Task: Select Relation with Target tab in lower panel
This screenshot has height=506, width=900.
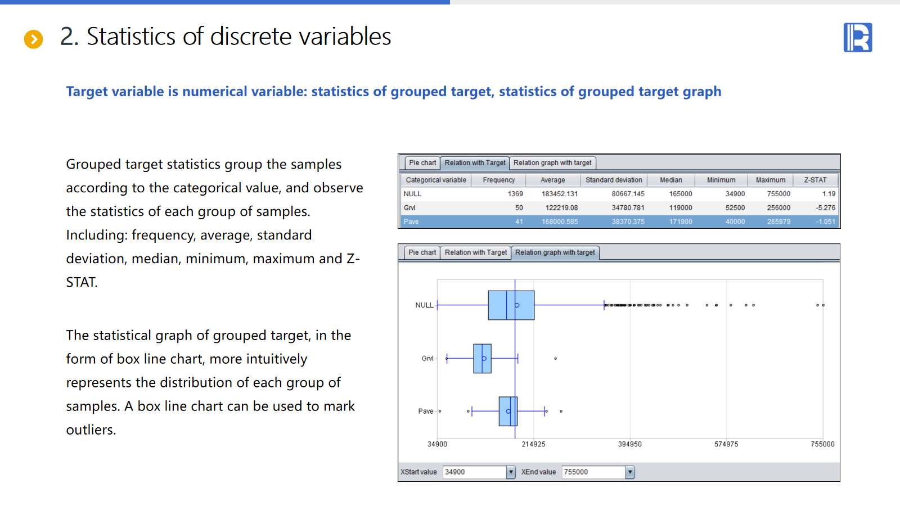Action: click(475, 252)
